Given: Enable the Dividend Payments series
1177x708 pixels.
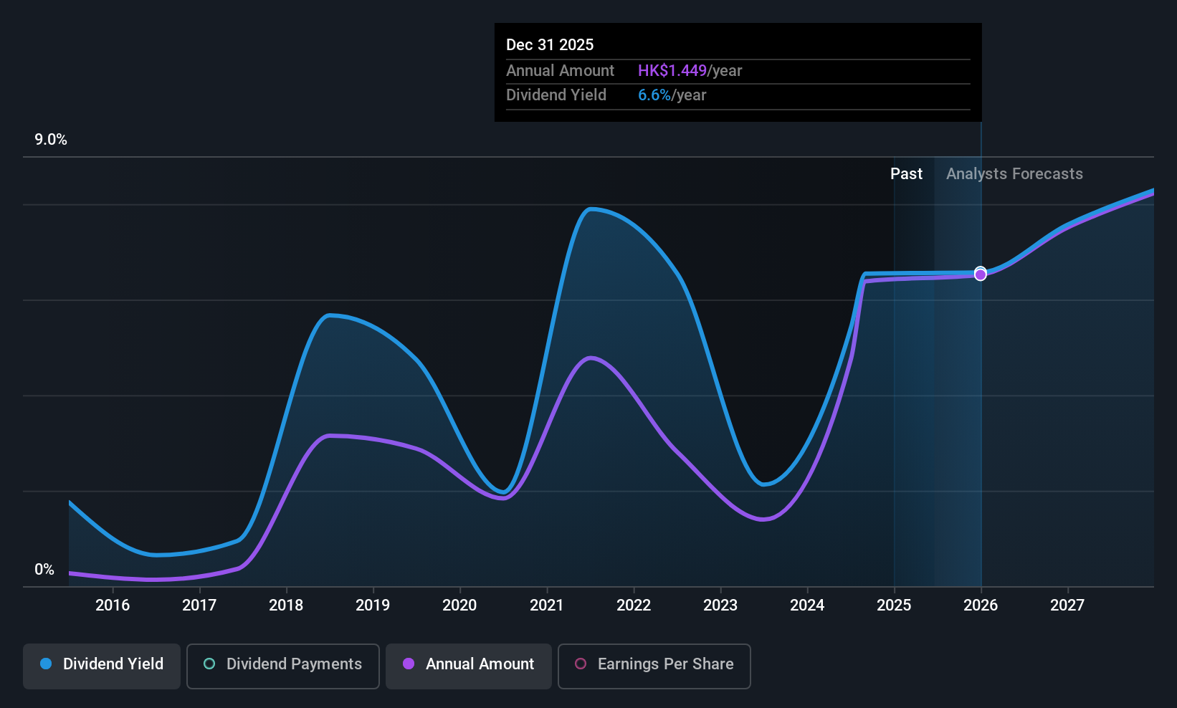Looking at the screenshot, I should (x=283, y=666).
